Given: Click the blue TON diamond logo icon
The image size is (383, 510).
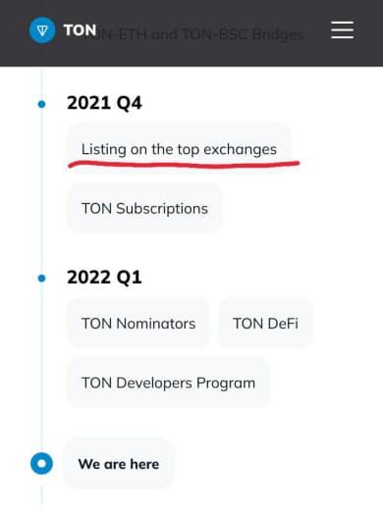Looking at the screenshot, I should (42, 30).
